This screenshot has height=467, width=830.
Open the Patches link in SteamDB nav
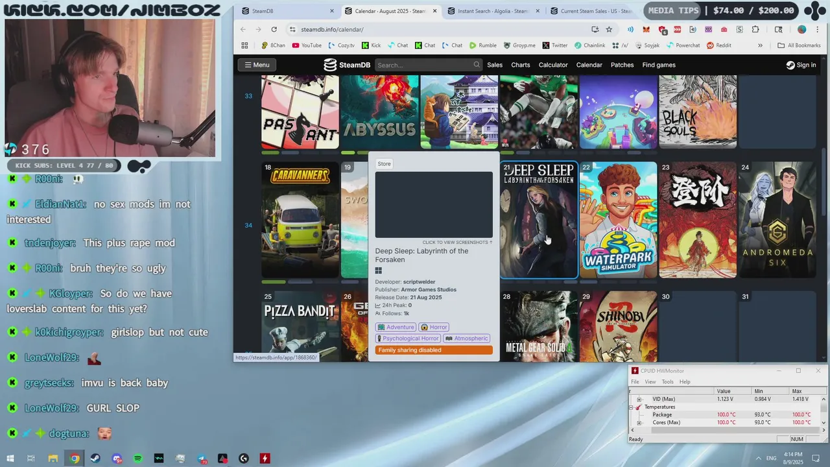pyautogui.click(x=622, y=65)
